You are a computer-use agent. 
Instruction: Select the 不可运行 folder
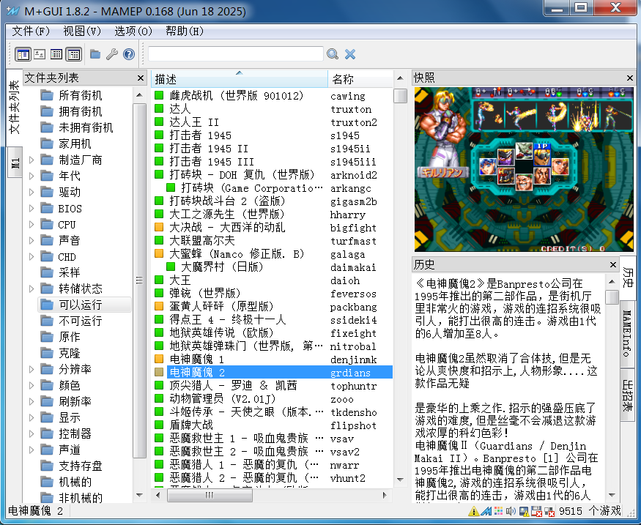(71, 321)
